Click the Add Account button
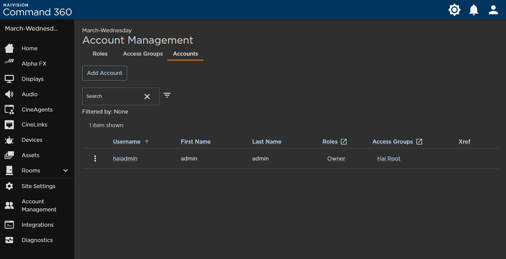The image size is (506, 259). coord(104,73)
